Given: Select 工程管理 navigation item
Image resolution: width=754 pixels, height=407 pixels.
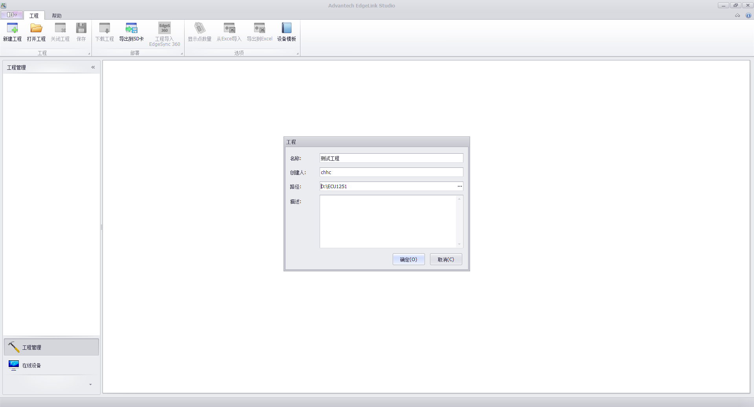Looking at the screenshot, I should point(51,347).
